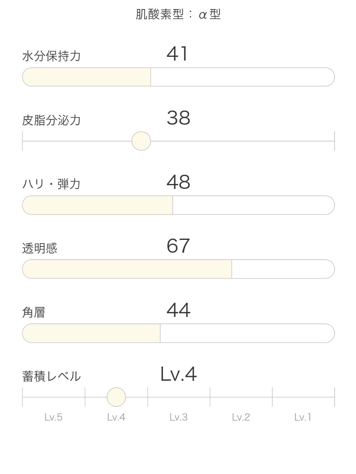The height and width of the screenshot is (474, 356).
Task: Select the 透明感 progress bar
Action: [x=177, y=269]
